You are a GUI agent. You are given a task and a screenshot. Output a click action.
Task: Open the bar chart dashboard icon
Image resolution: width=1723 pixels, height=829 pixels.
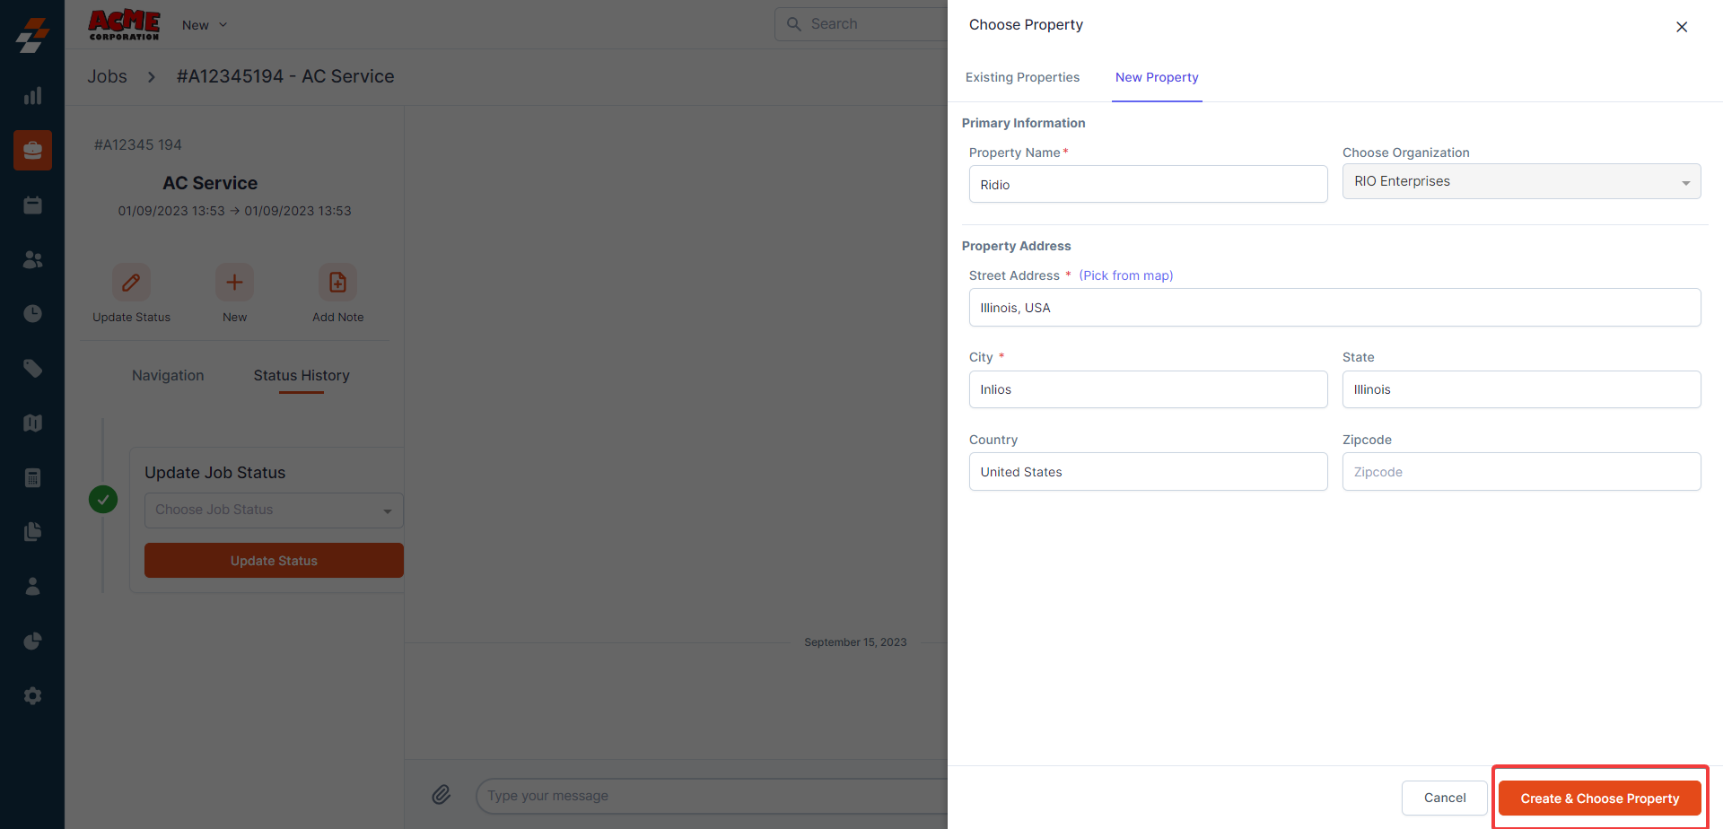point(32,96)
